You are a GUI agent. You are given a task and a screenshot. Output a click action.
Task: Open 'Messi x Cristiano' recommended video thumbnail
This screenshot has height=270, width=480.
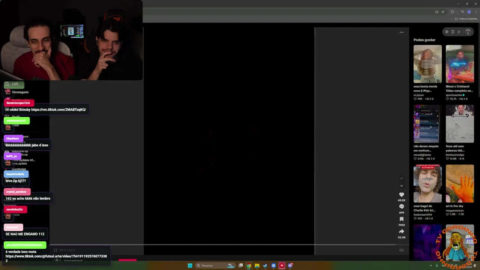coord(460,64)
